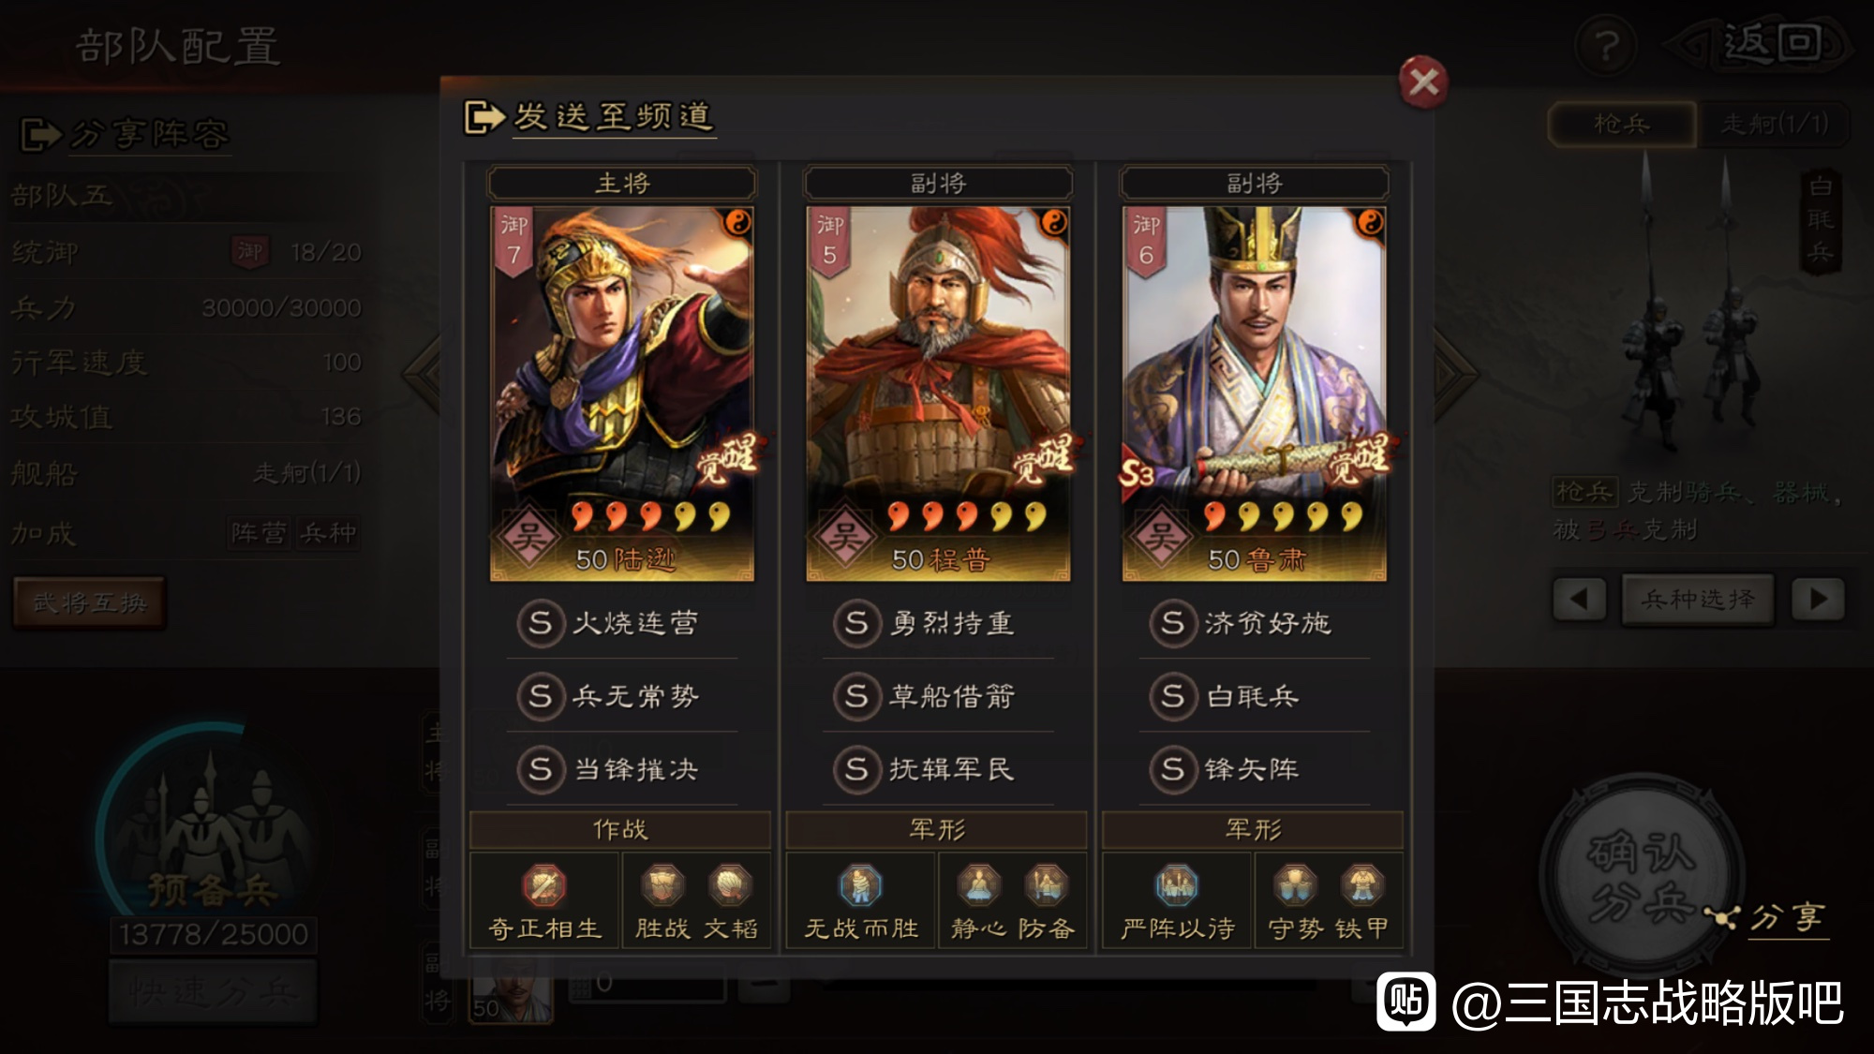Switch to the 走舸(1/1) tab

[1775, 124]
